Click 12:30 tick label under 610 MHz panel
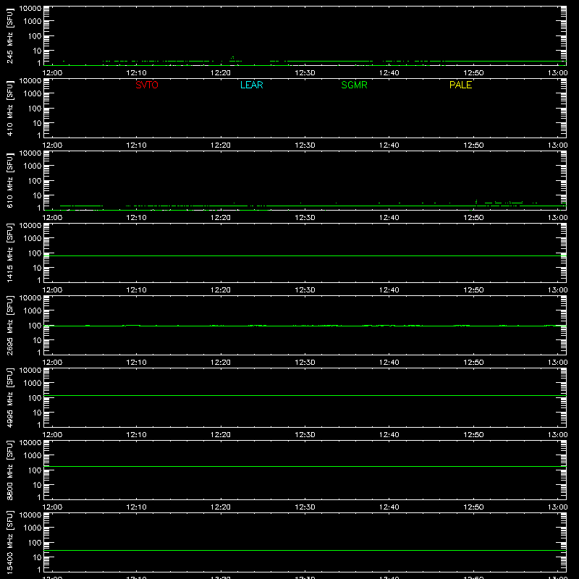 305,218
